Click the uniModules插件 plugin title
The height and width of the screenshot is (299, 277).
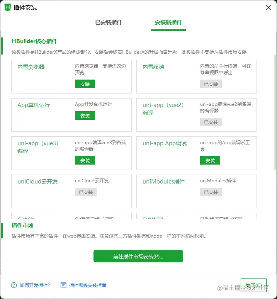(163, 181)
